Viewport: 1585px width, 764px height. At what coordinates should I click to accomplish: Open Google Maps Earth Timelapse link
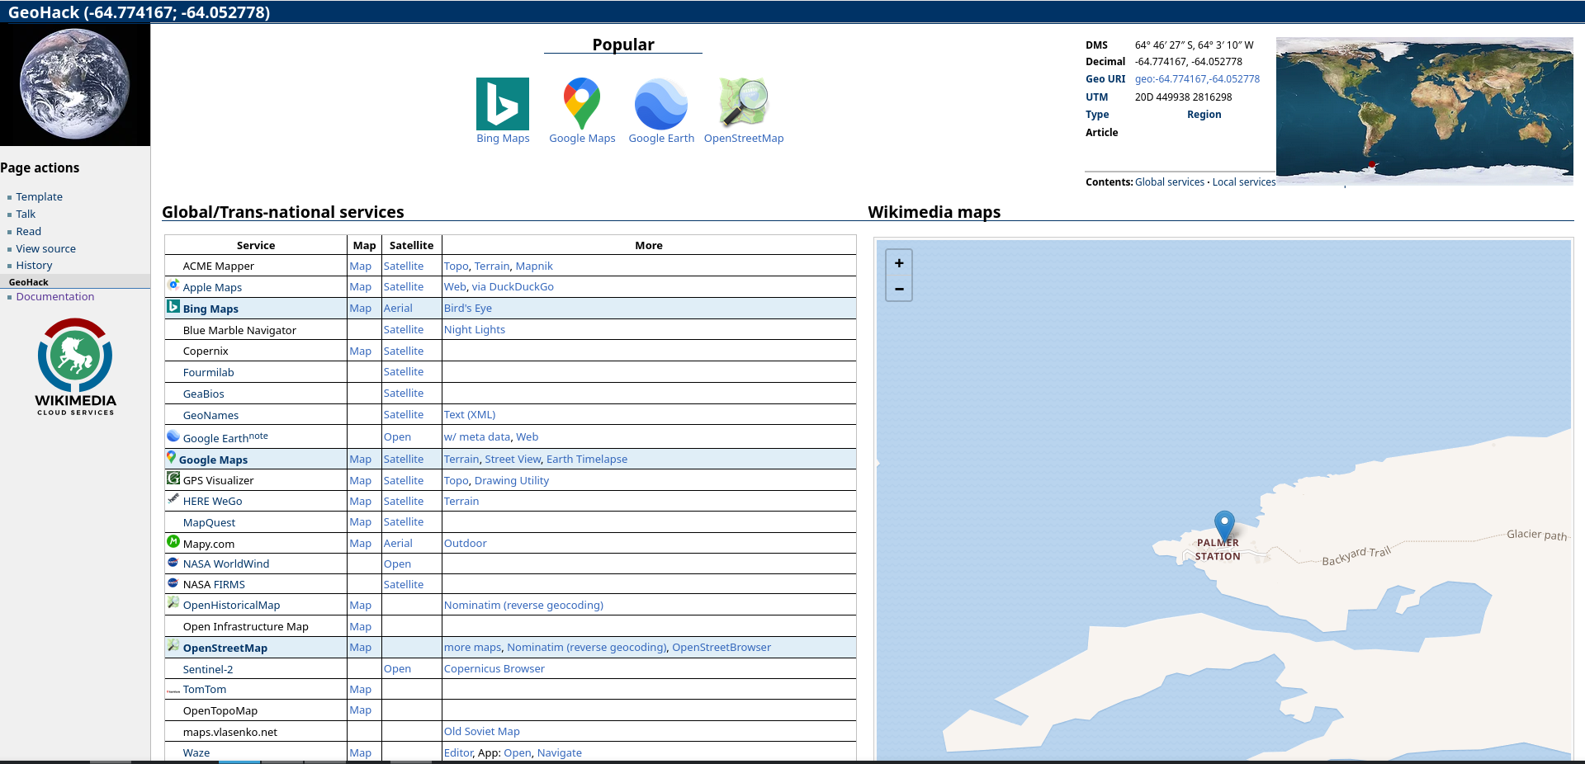click(587, 459)
